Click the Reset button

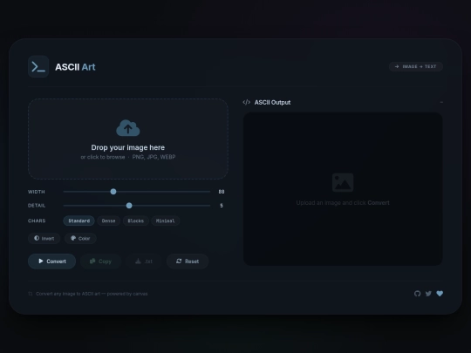[x=188, y=261]
